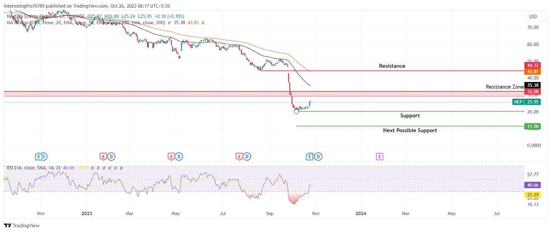Viewport: 551px width, 232px height.
Task: Click the 70.00 price axis value
Action: [533, 27]
